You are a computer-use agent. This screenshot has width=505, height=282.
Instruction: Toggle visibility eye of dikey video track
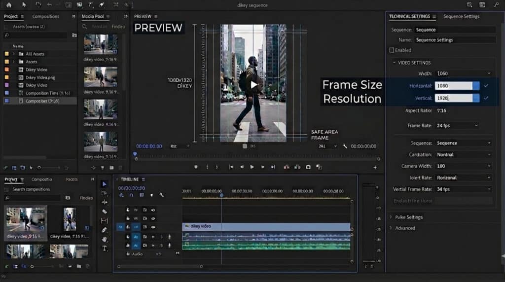click(153, 227)
